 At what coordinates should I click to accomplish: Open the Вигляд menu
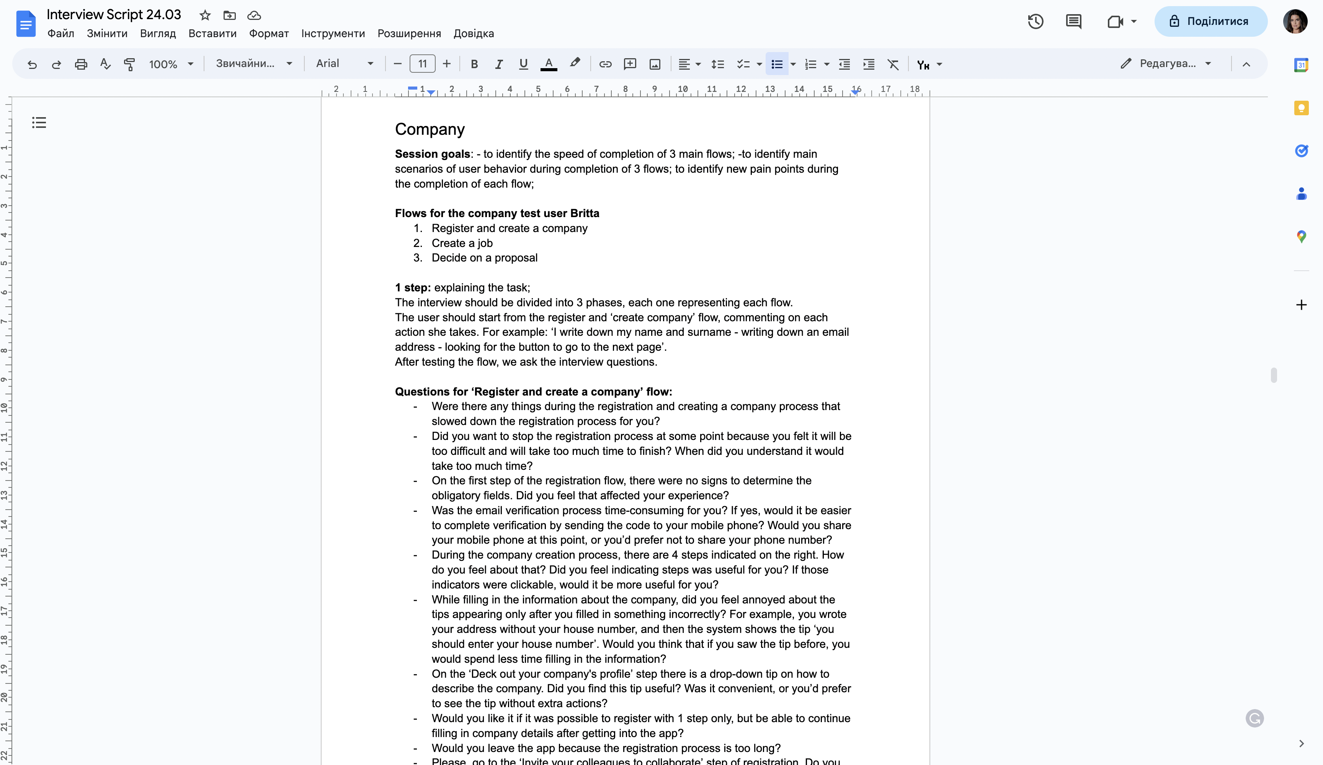pyautogui.click(x=158, y=34)
